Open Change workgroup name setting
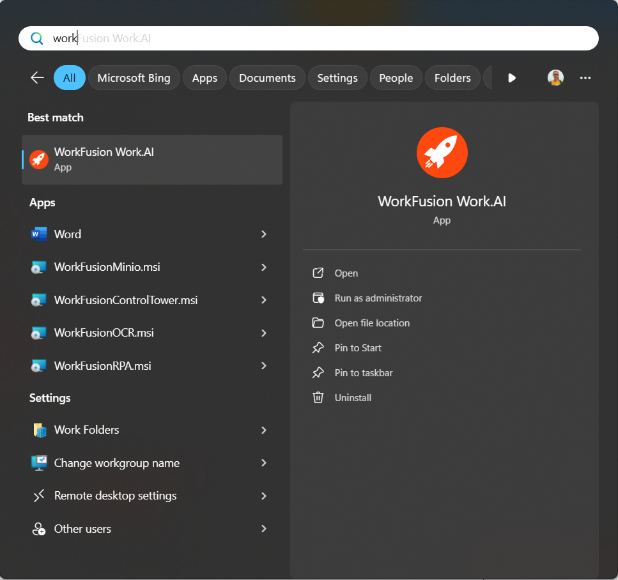Image resolution: width=618 pixels, height=580 pixels. (x=152, y=463)
